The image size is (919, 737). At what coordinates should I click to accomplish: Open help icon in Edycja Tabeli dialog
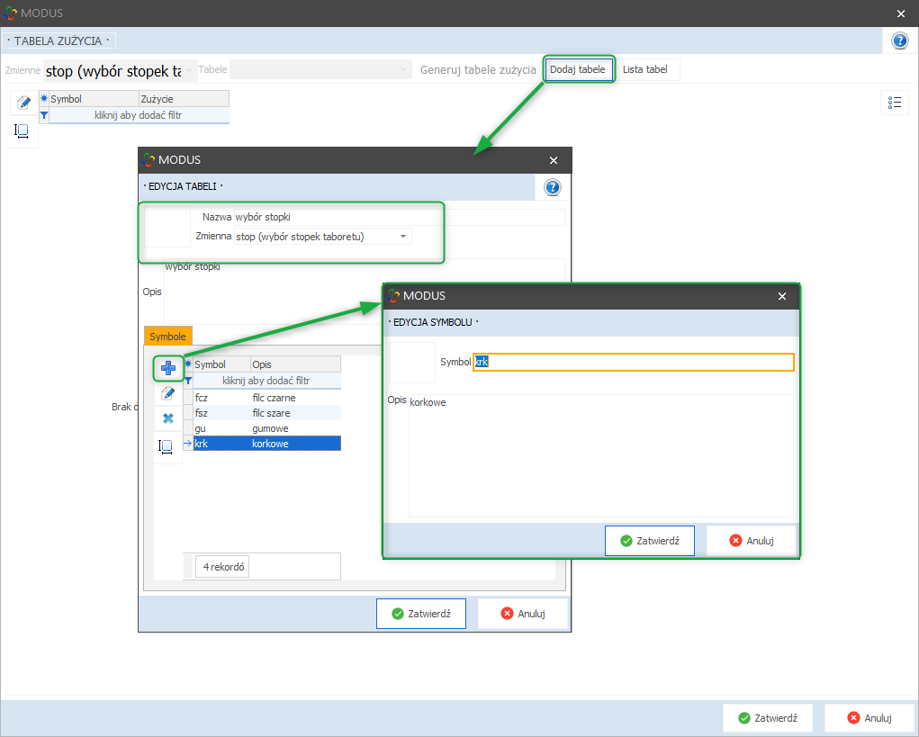coord(553,187)
